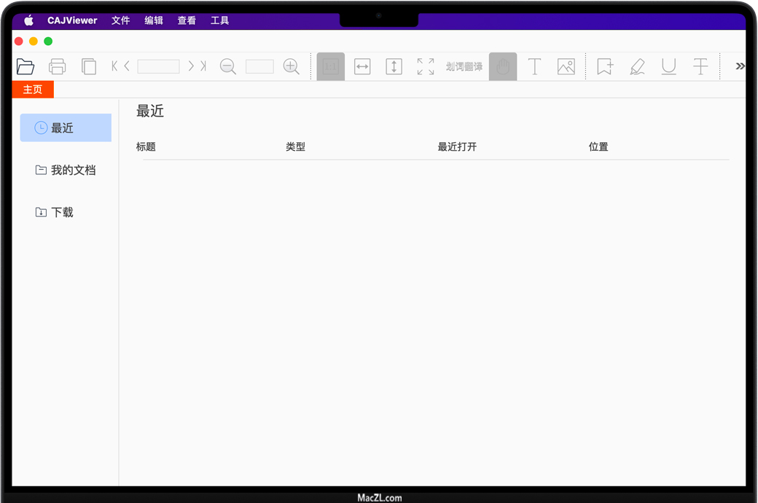Viewport: 758px width, 503px height.
Task: Go to the next page arrow
Action: tap(191, 66)
